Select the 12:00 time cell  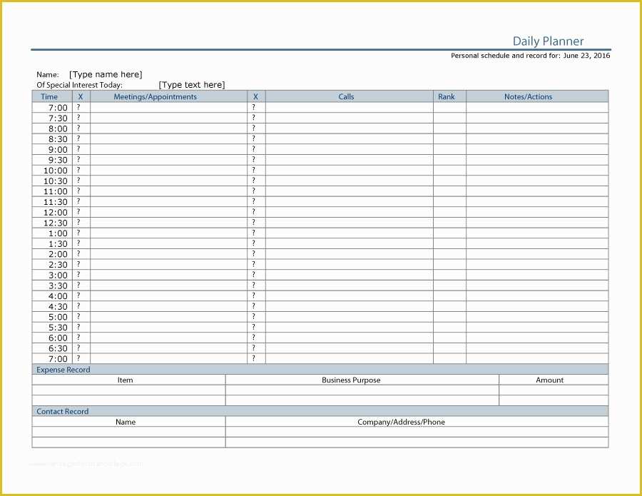(x=52, y=212)
